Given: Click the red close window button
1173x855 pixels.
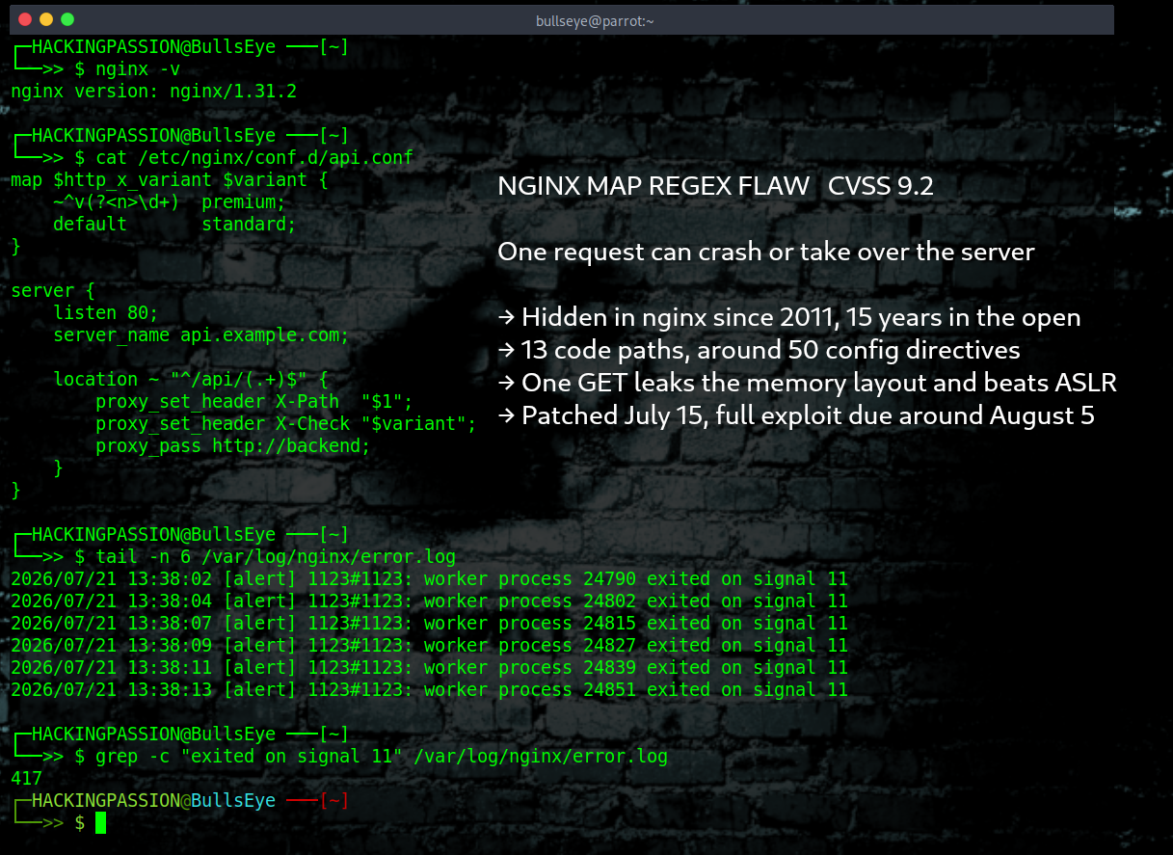Looking at the screenshot, I should pyautogui.click(x=24, y=19).
